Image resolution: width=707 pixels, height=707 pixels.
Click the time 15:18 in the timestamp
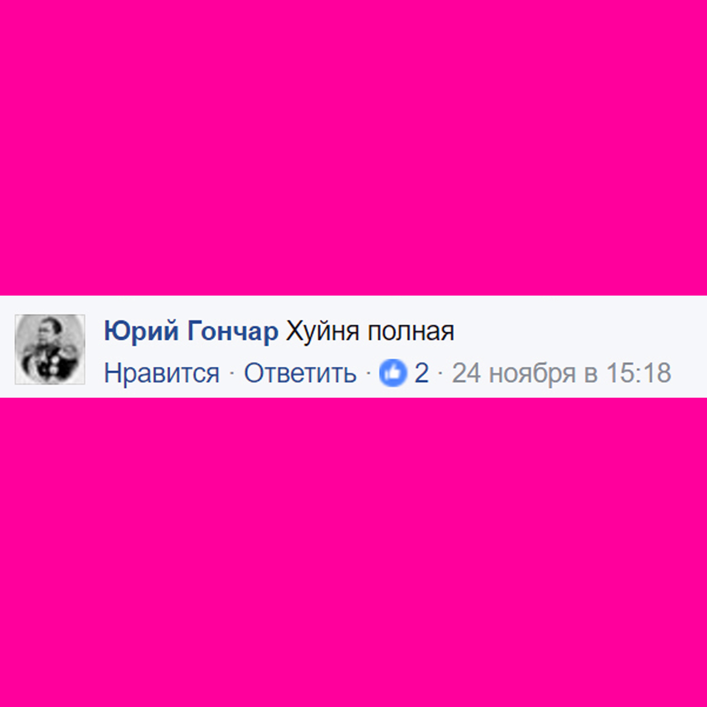coord(639,373)
